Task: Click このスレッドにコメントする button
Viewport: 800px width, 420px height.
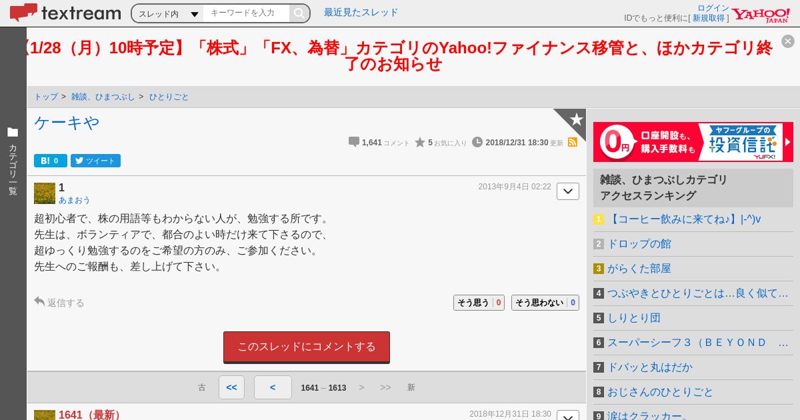Action: coord(307,347)
